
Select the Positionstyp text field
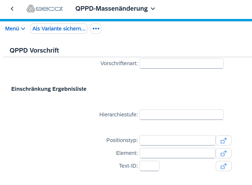pos(177,140)
